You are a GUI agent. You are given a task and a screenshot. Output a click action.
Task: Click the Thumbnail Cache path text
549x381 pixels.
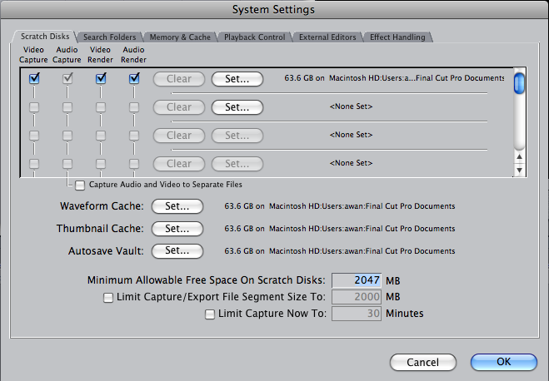tap(340, 229)
